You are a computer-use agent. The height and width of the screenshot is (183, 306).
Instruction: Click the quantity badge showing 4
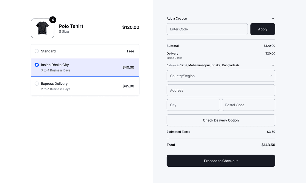pos(53,20)
